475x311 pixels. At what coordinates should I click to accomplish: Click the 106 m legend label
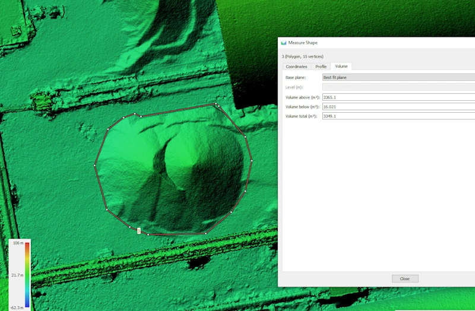(x=18, y=243)
